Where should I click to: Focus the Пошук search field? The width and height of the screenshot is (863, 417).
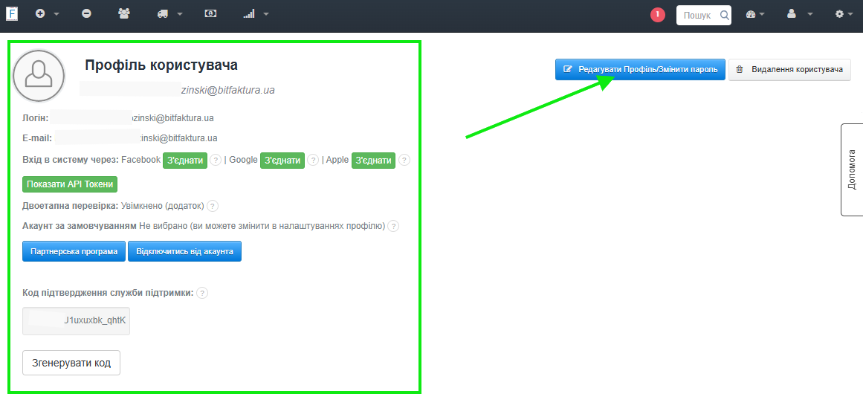(703, 16)
